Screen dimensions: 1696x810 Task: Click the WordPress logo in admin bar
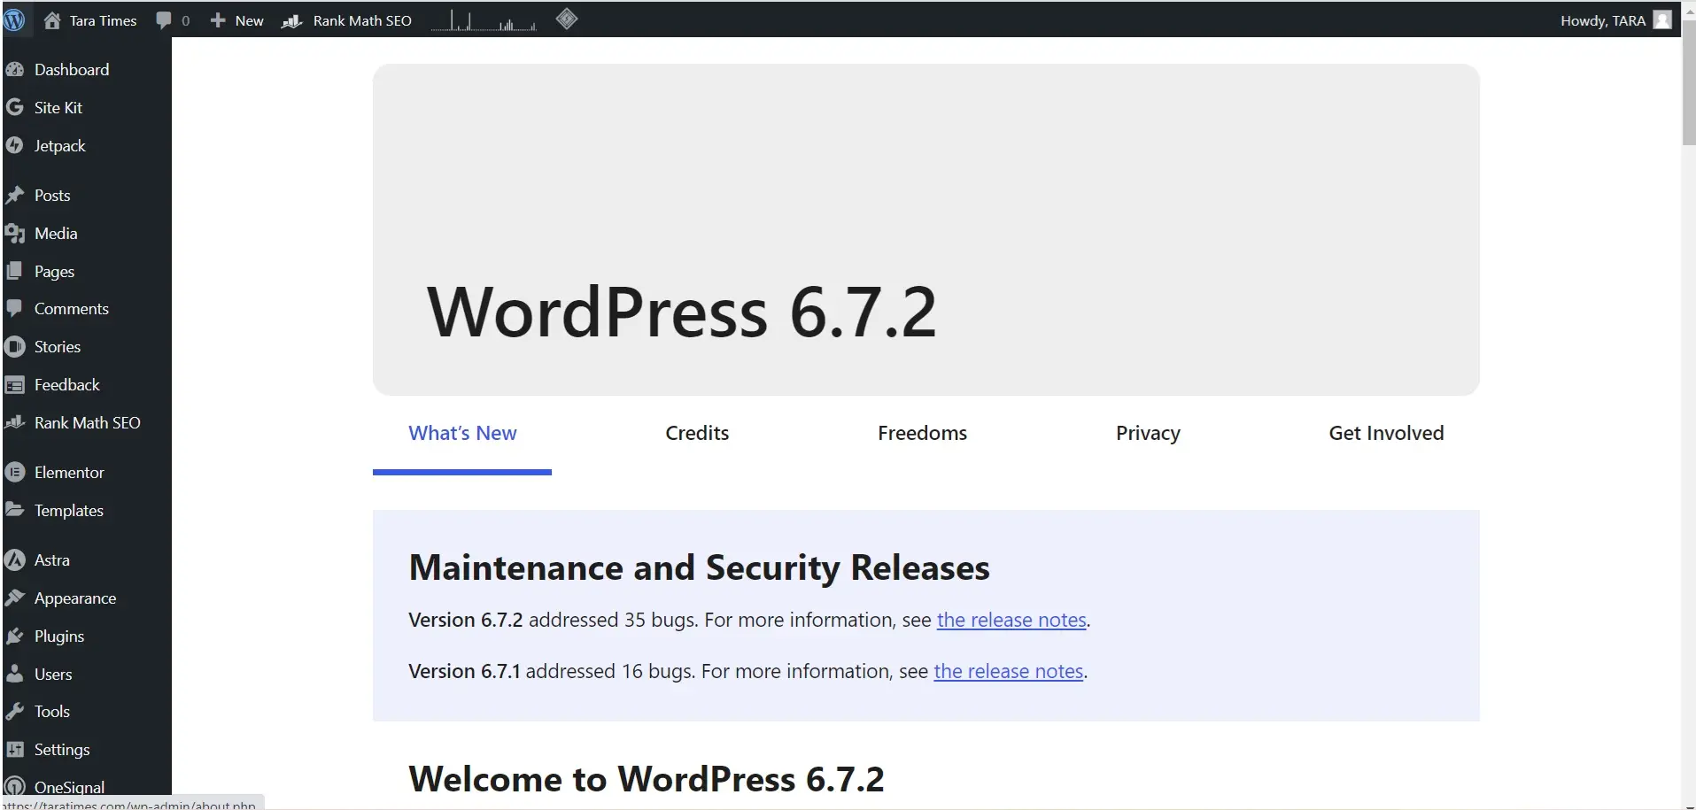coord(14,19)
